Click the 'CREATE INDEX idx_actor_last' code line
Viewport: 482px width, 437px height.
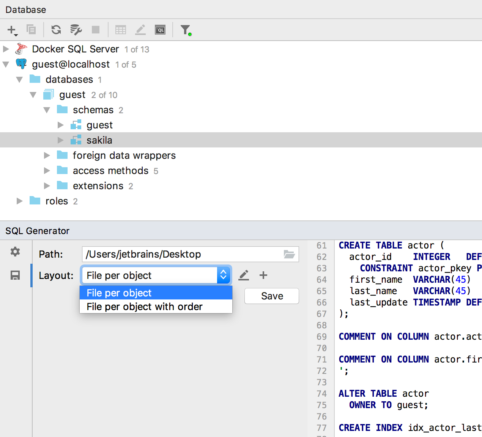coord(410,428)
